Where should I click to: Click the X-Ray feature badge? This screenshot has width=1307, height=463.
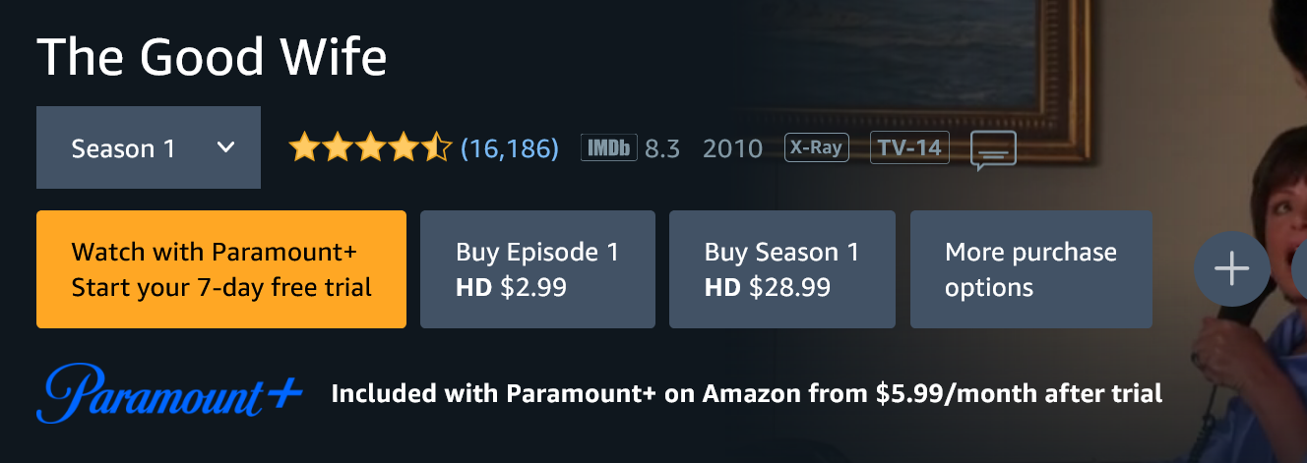coord(814,148)
